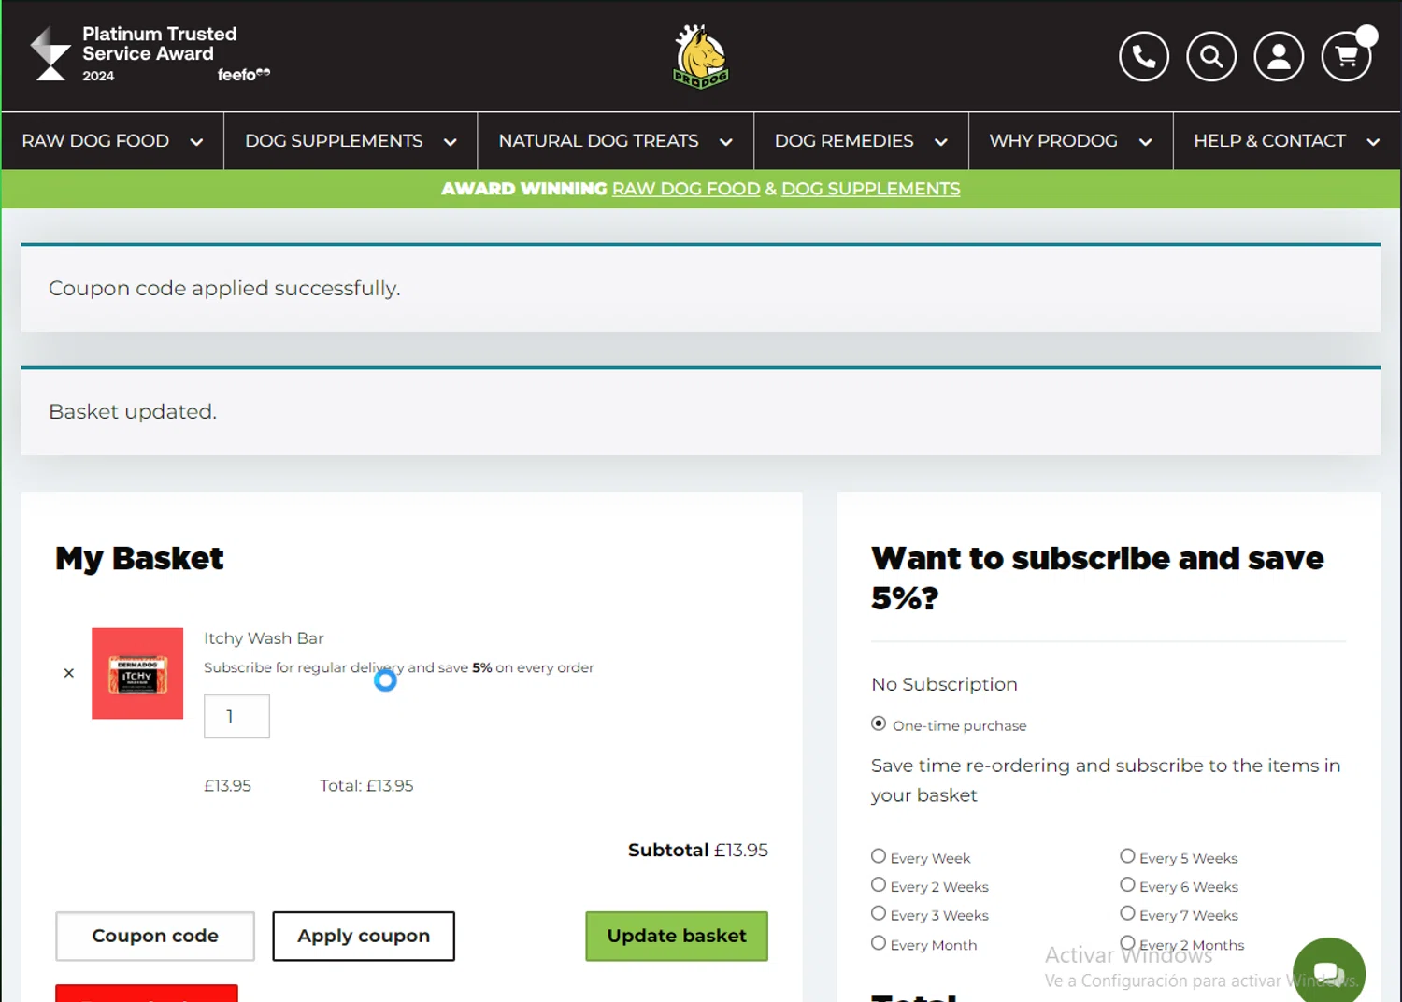The image size is (1402, 1002).
Task: Select Every 2 Months subscription option
Action: coord(1128,943)
